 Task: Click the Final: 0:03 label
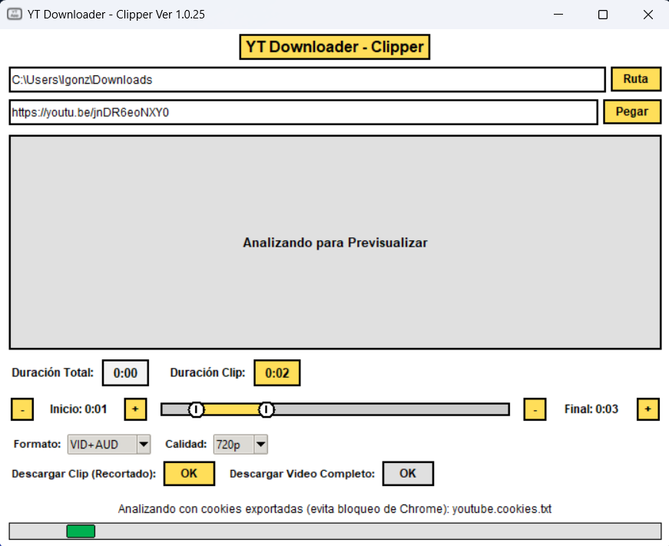click(x=591, y=409)
